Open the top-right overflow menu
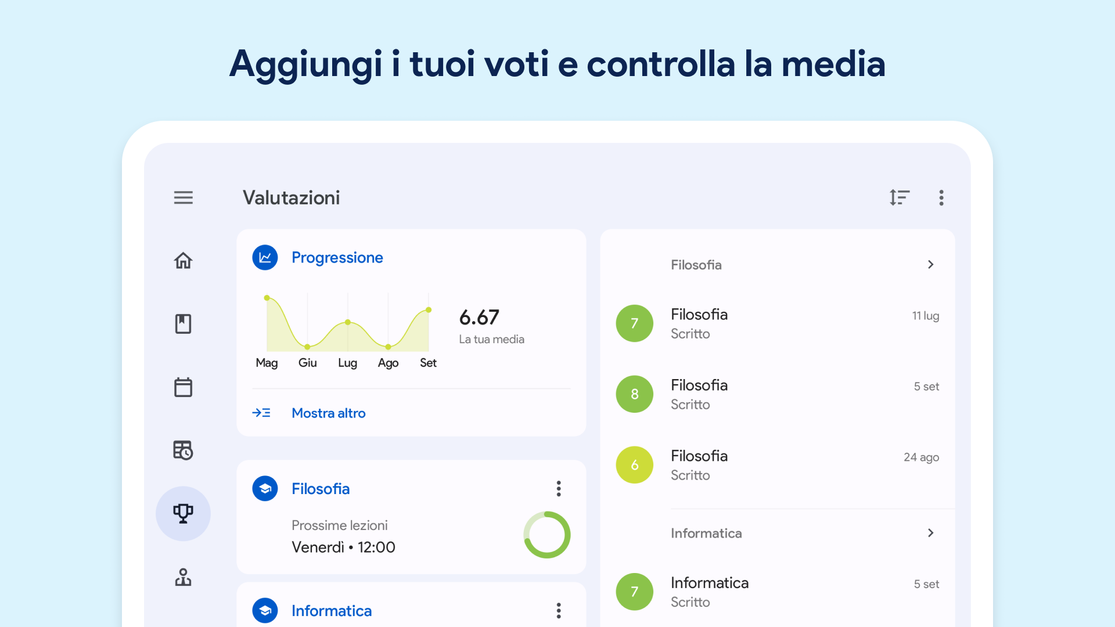The height and width of the screenshot is (627, 1115). pos(941,197)
